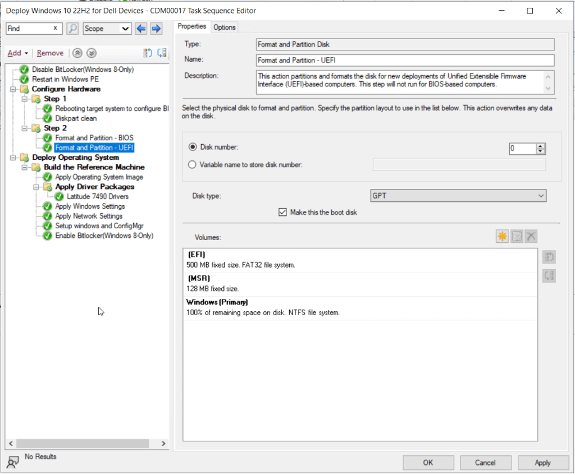This screenshot has height=475, width=575.
Task: Open the Scope dropdown
Action: tap(107, 29)
